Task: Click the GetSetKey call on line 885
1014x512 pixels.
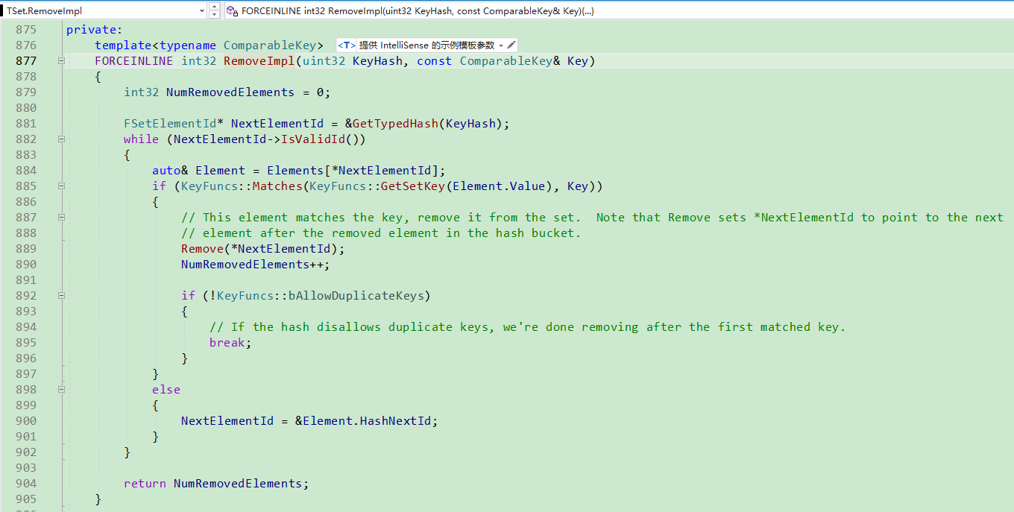Action: [413, 186]
